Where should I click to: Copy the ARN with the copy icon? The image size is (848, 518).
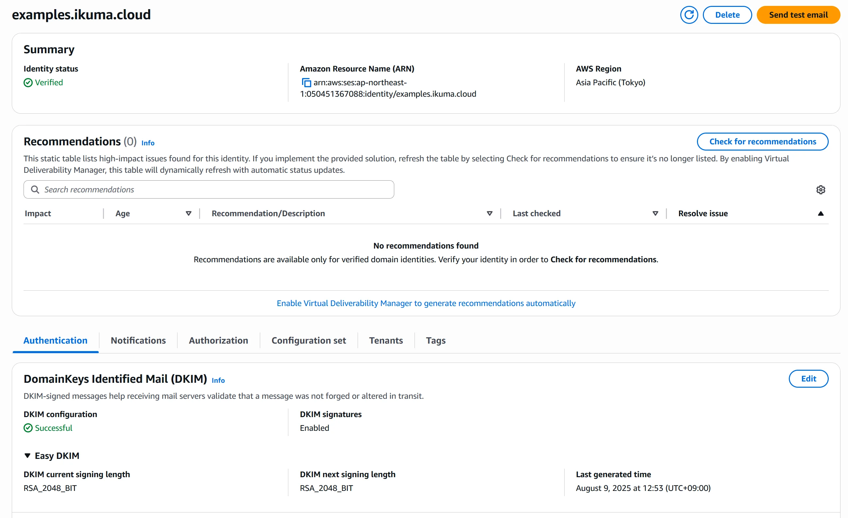click(306, 83)
